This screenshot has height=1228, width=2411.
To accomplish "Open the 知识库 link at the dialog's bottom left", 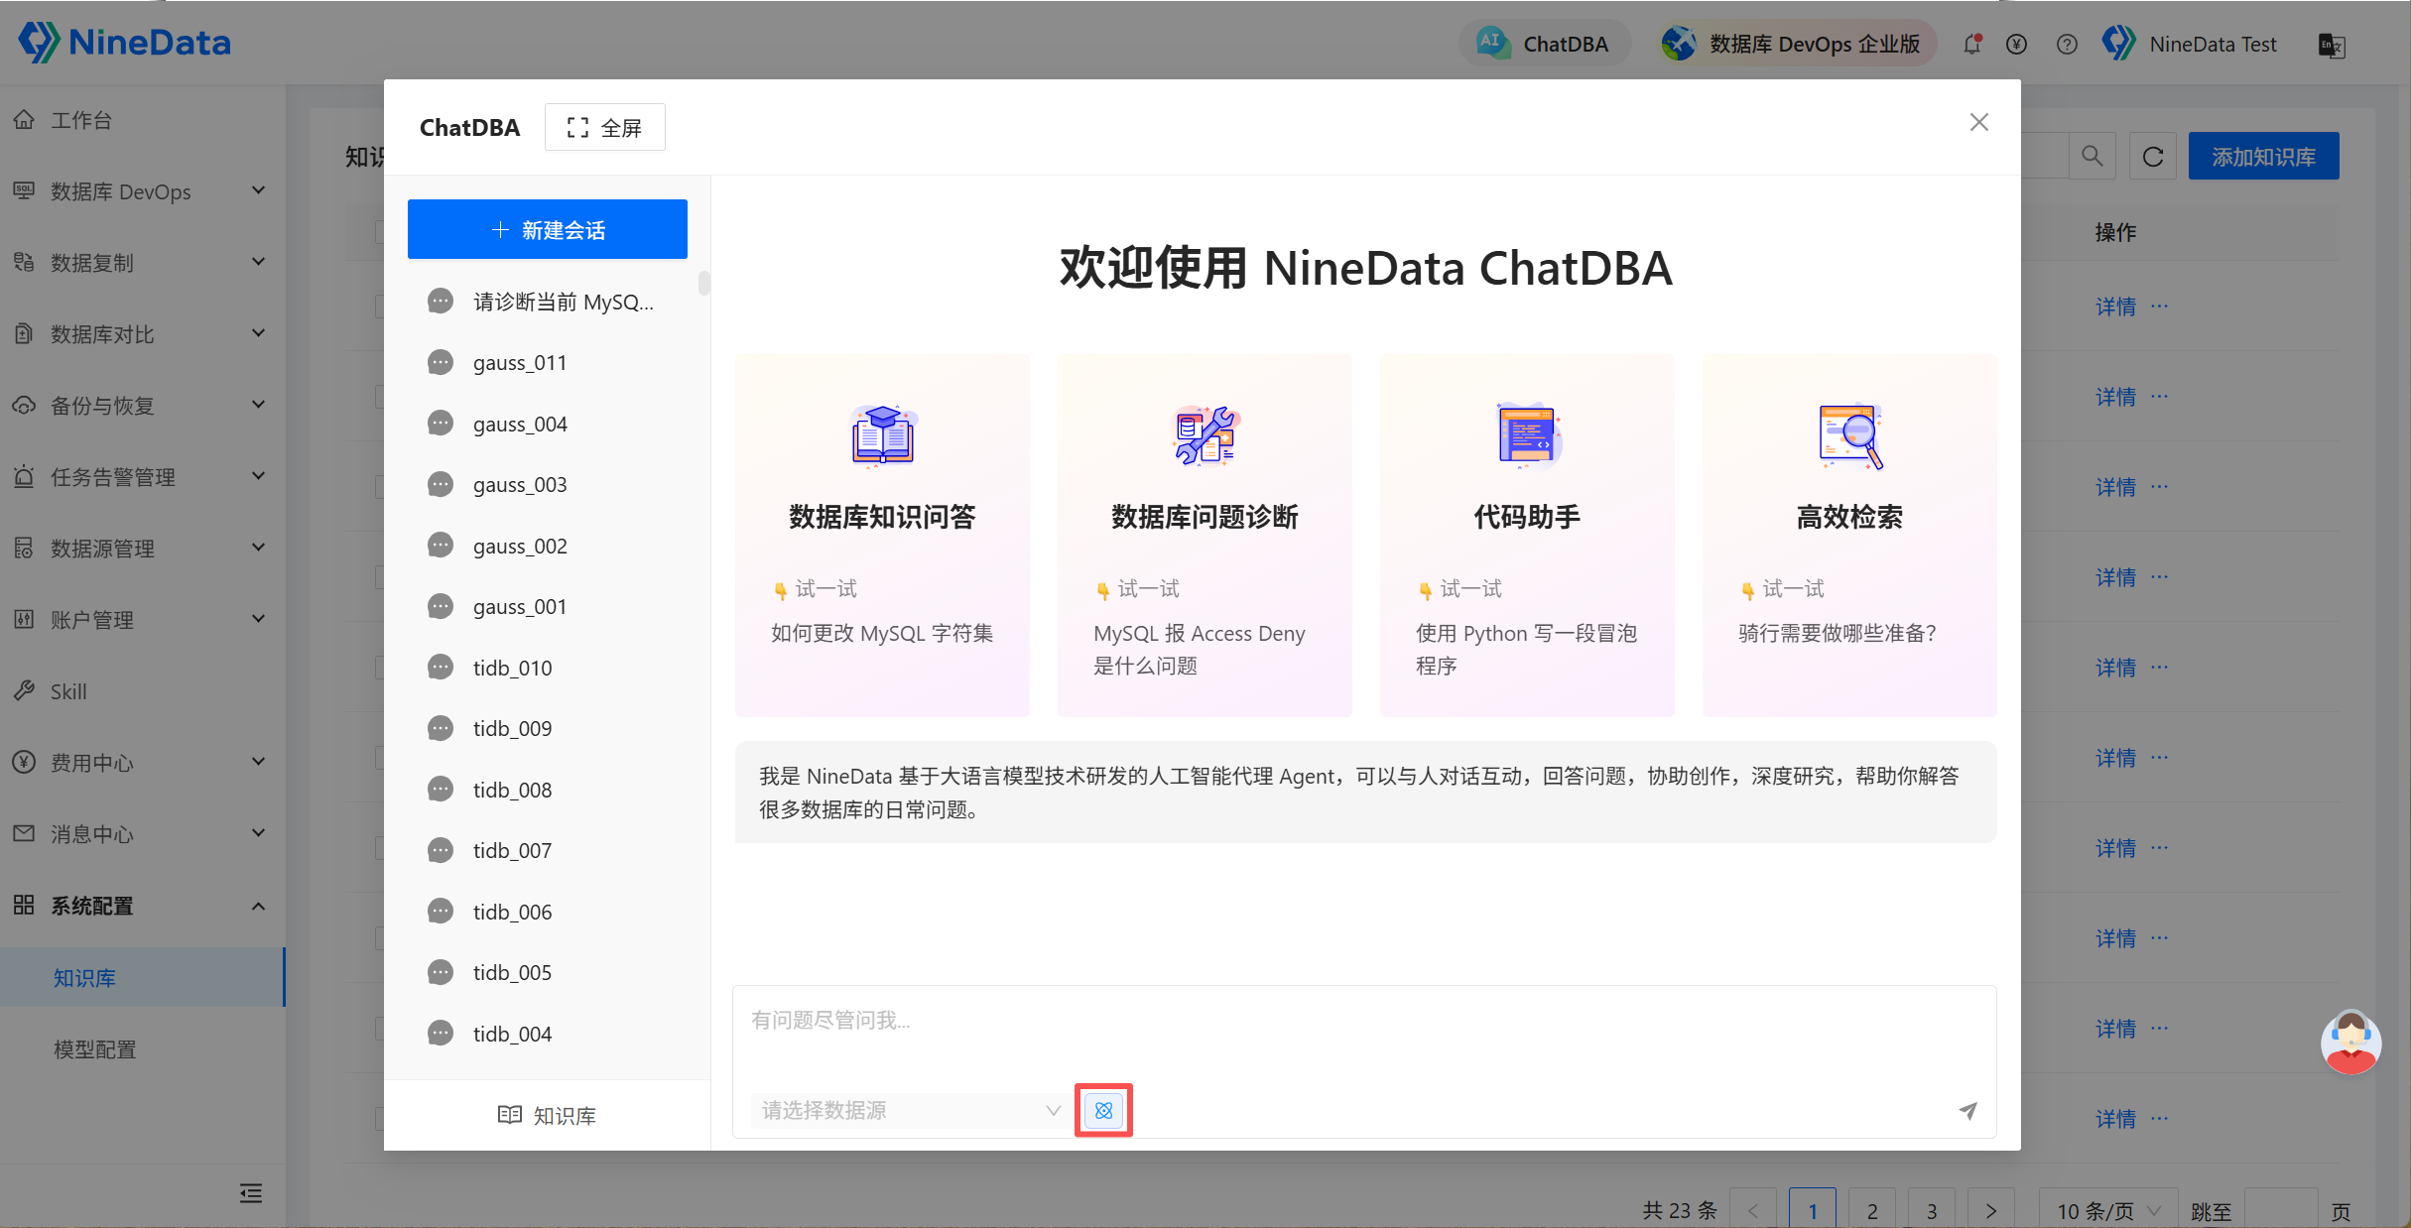I will tap(547, 1115).
